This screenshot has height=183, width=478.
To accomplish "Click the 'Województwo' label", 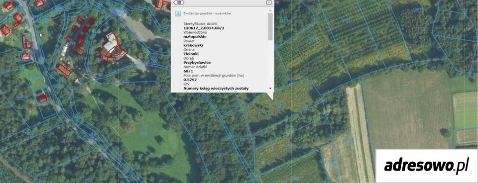I will 195,32.
